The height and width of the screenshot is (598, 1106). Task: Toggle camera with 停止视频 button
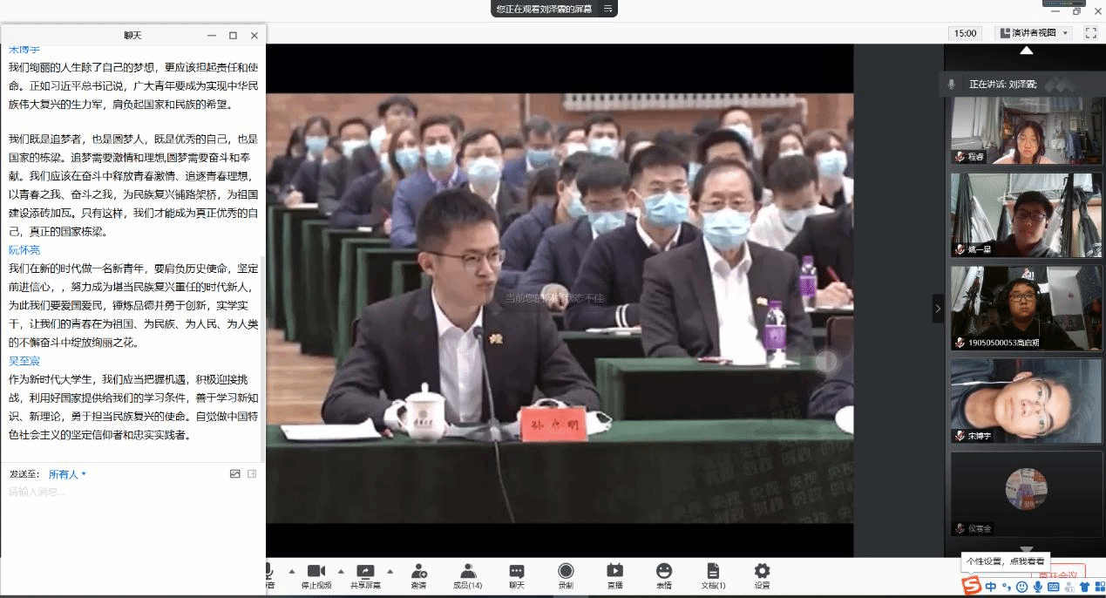click(x=316, y=575)
